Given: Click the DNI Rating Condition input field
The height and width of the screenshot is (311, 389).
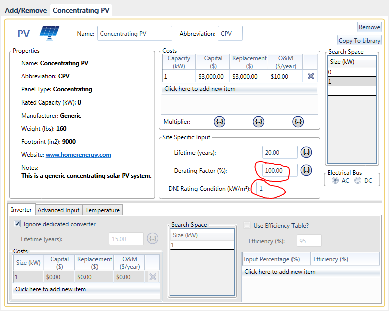Looking at the screenshot, I should [267, 188].
